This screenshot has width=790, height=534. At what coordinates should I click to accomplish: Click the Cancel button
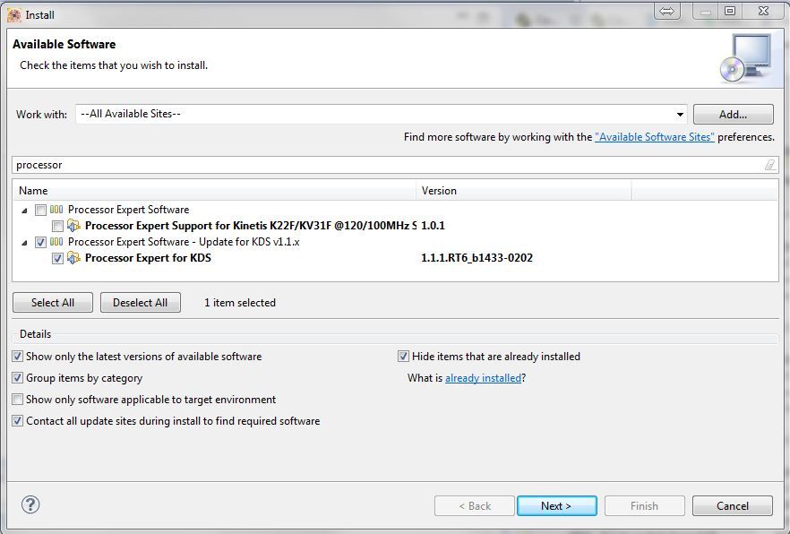733,506
